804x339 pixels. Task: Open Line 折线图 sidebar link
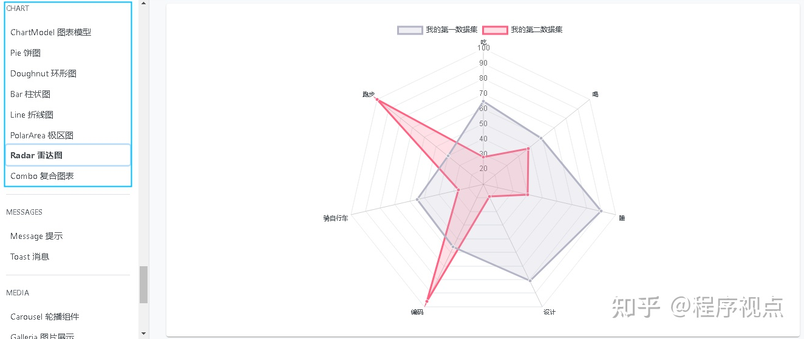[x=32, y=115]
